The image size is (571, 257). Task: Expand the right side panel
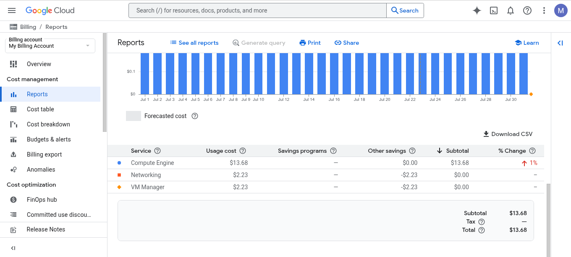click(x=560, y=43)
